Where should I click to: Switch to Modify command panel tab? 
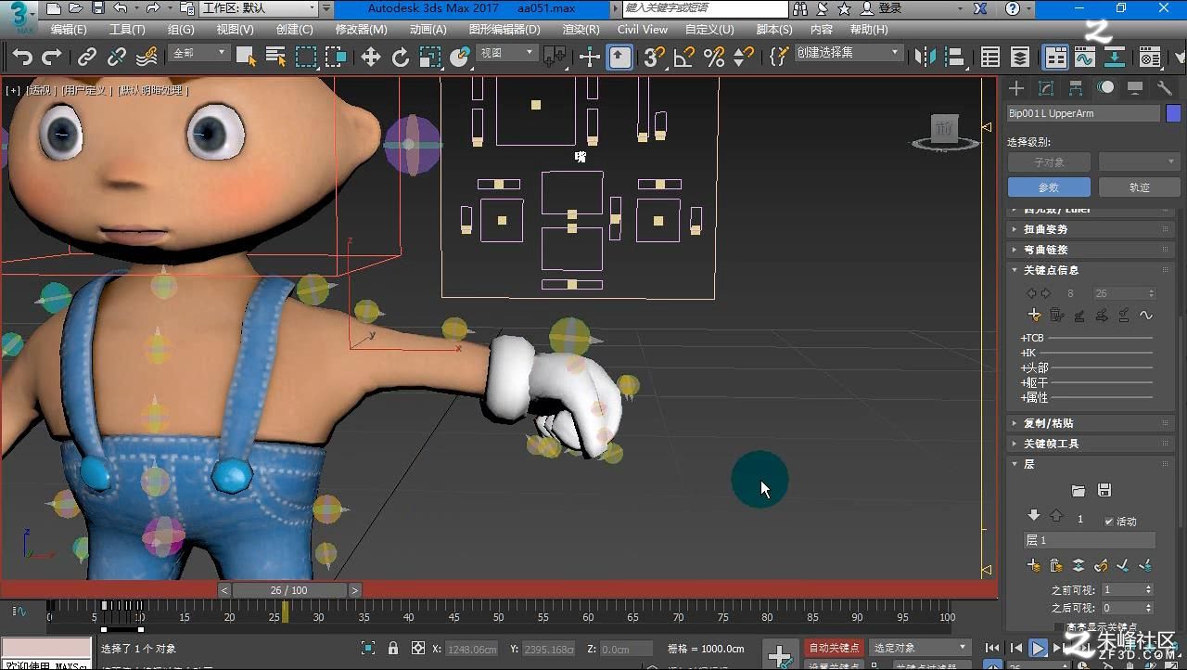(x=1046, y=88)
